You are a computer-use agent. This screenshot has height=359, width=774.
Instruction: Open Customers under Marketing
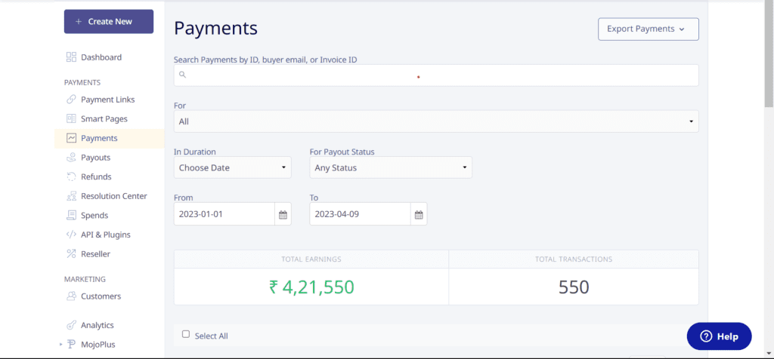[101, 296]
